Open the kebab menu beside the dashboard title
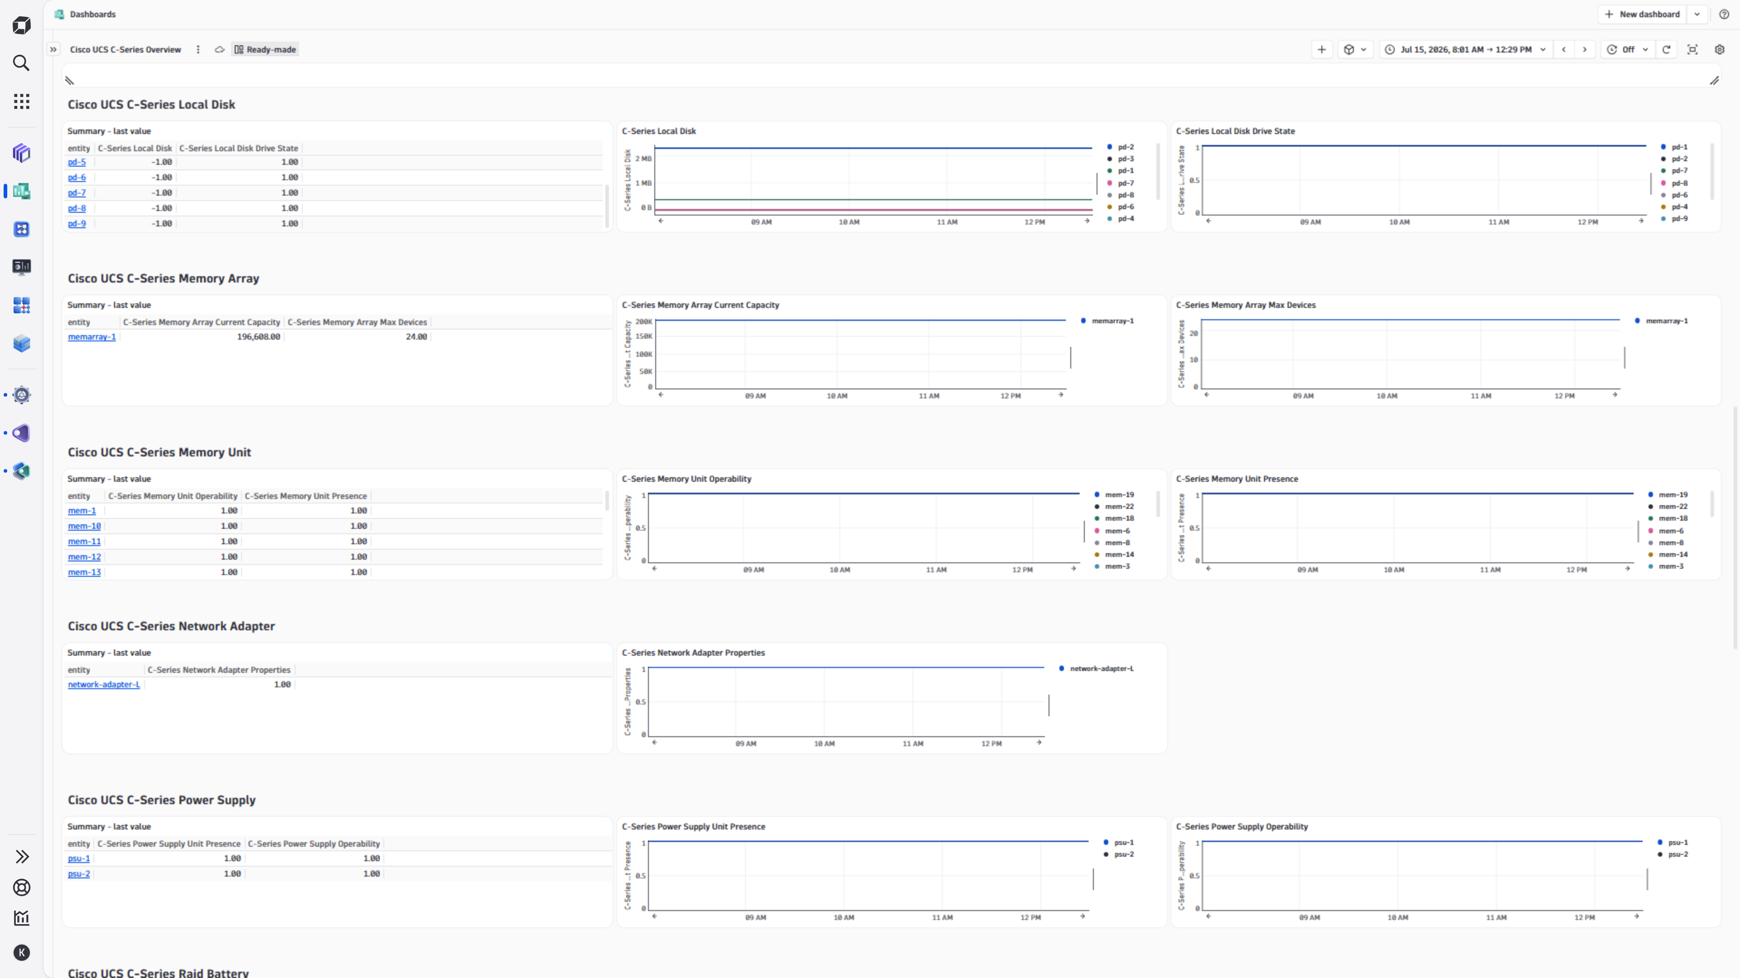The height and width of the screenshot is (978, 1740). [x=198, y=49]
